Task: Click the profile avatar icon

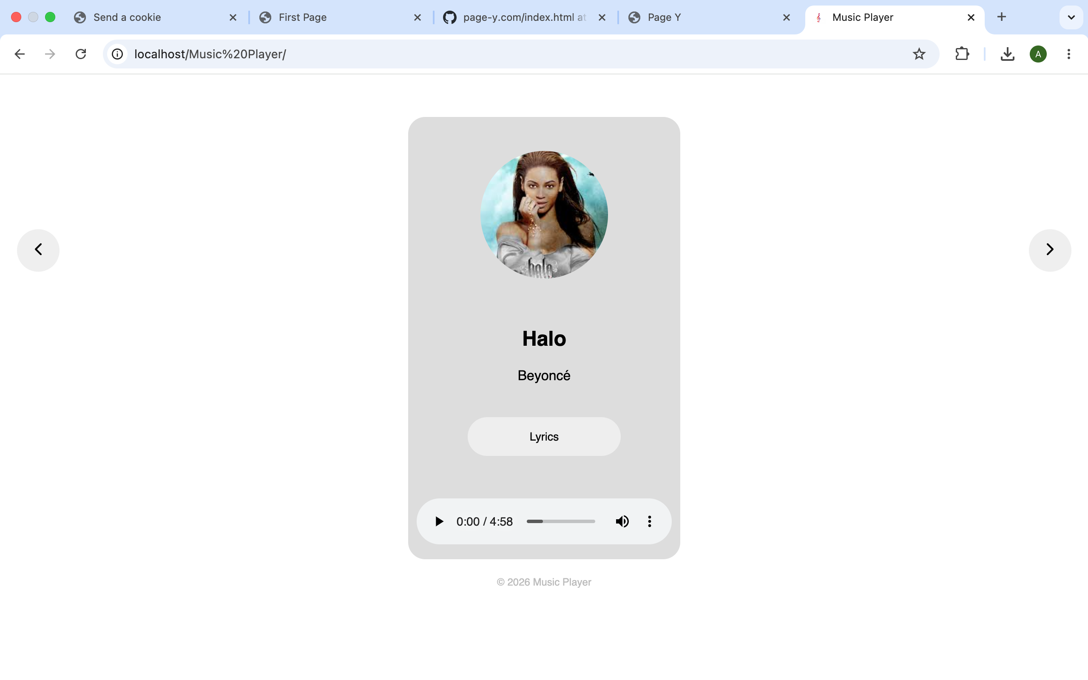Action: (x=1038, y=54)
